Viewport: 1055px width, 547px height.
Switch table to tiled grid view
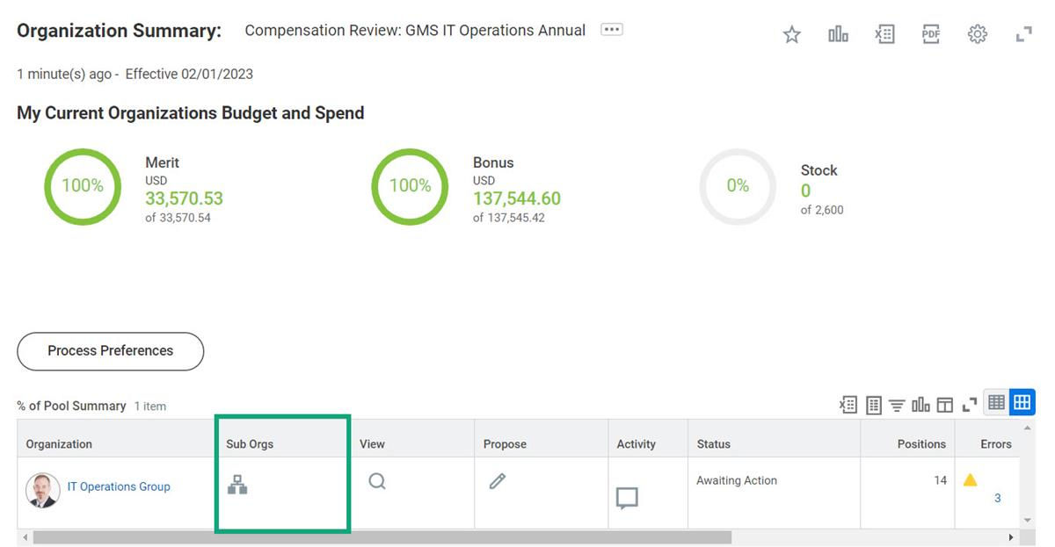pyautogui.click(x=1022, y=403)
